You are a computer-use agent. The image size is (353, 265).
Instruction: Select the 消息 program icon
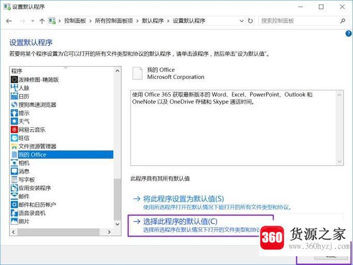14,171
